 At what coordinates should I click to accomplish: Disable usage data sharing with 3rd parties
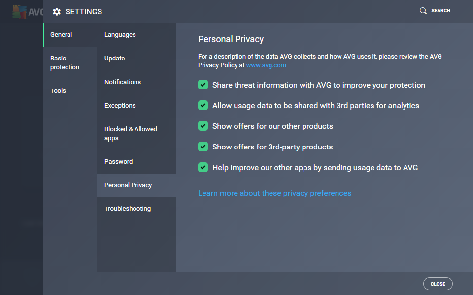[203, 106]
